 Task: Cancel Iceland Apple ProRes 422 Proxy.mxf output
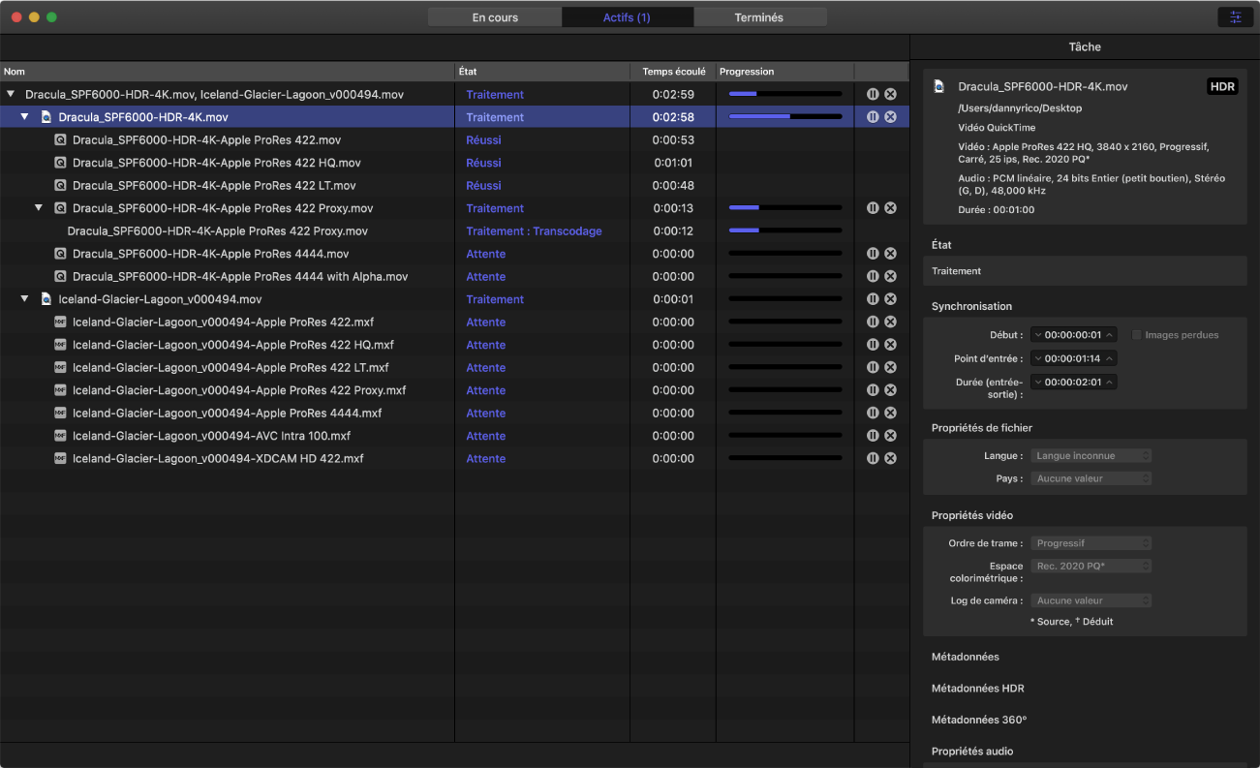point(890,390)
